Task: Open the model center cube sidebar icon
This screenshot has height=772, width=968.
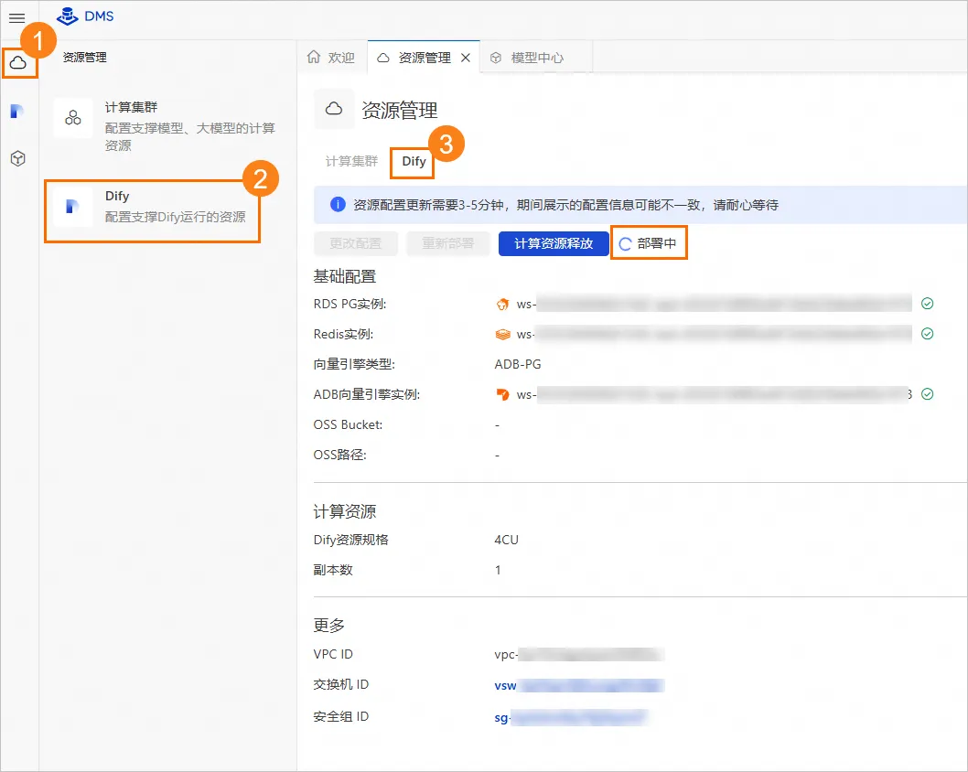Action: coord(18,158)
